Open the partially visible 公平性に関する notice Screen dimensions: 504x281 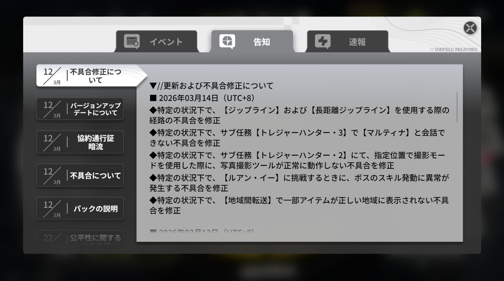[95, 238]
